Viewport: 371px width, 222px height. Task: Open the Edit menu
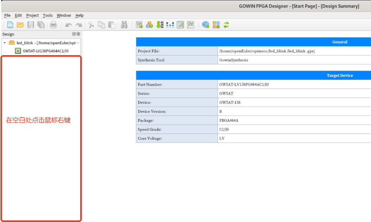18,15
